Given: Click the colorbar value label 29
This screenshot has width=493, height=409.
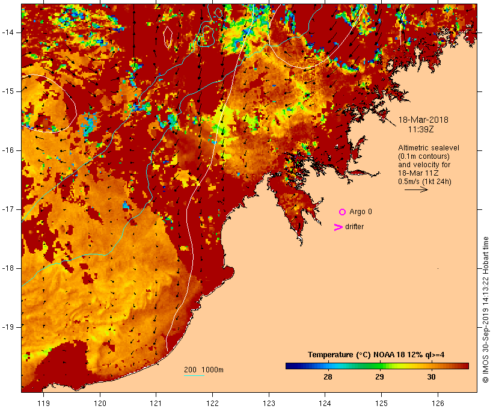Looking at the screenshot, I should pyautogui.click(x=379, y=377).
